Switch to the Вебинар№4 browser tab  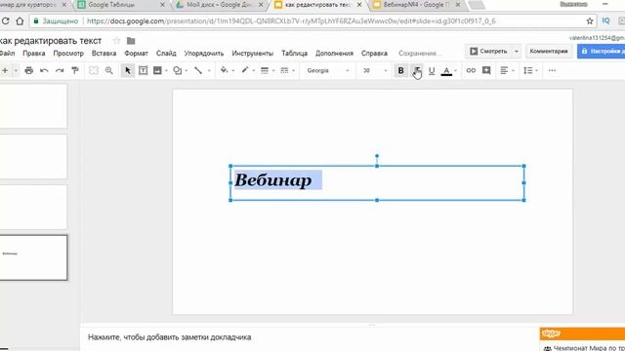(x=416, y=5)
